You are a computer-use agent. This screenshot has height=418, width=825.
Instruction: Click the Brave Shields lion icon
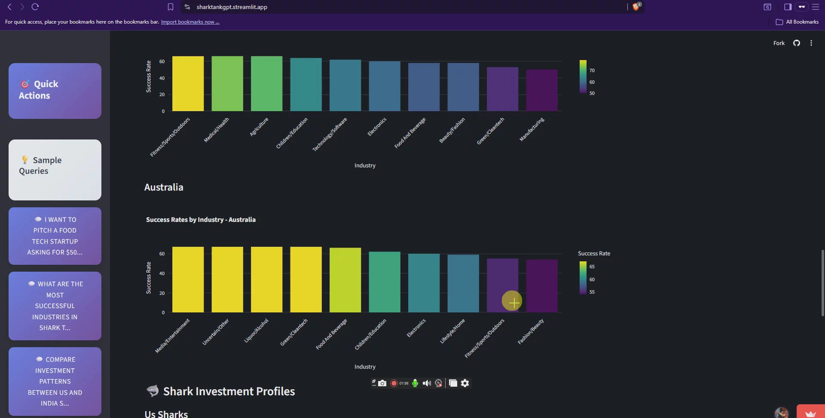(636, 7)
